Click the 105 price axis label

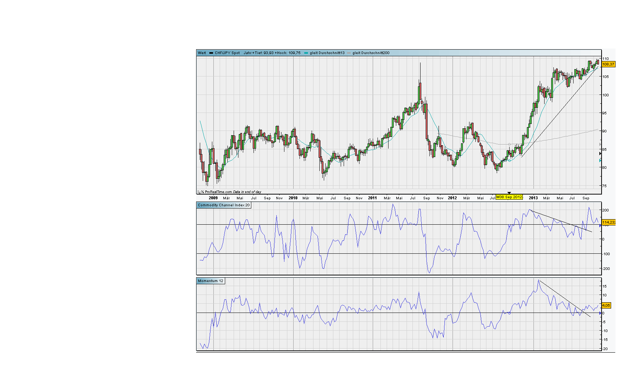606,77
